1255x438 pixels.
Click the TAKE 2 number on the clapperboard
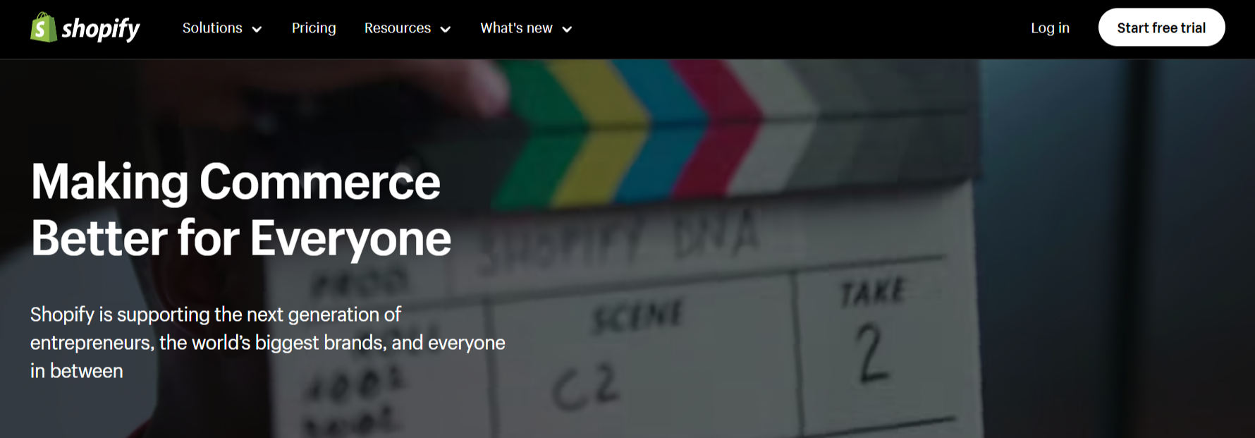pos(873,353)
